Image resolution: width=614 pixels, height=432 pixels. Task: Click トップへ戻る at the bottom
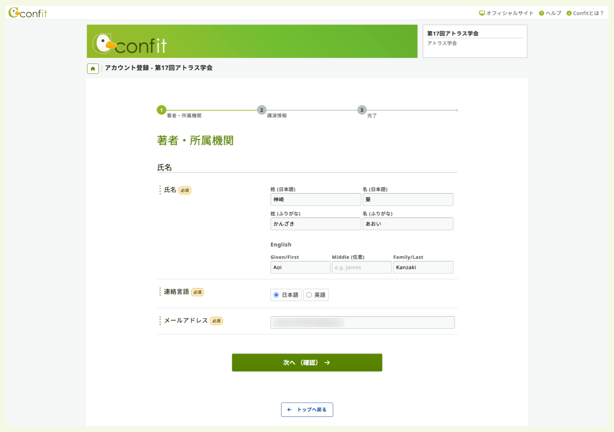click(307, 410)
